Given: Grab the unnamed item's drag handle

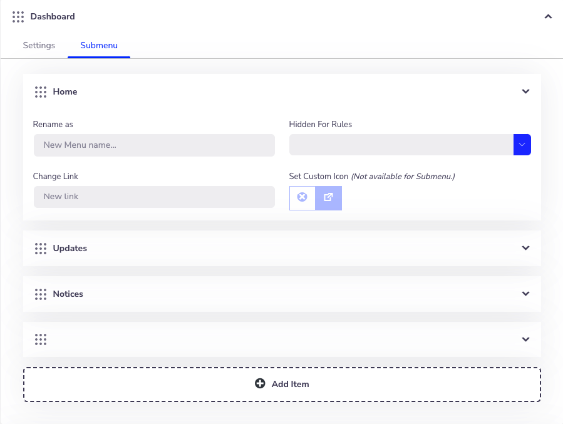Looking at the screenshot, I should (41, 339).
